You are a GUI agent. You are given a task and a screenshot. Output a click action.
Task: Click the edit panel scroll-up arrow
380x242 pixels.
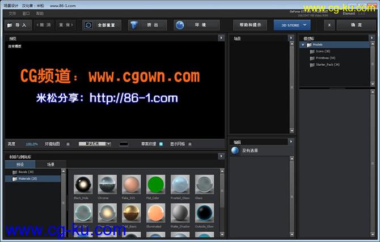point(292,159)
